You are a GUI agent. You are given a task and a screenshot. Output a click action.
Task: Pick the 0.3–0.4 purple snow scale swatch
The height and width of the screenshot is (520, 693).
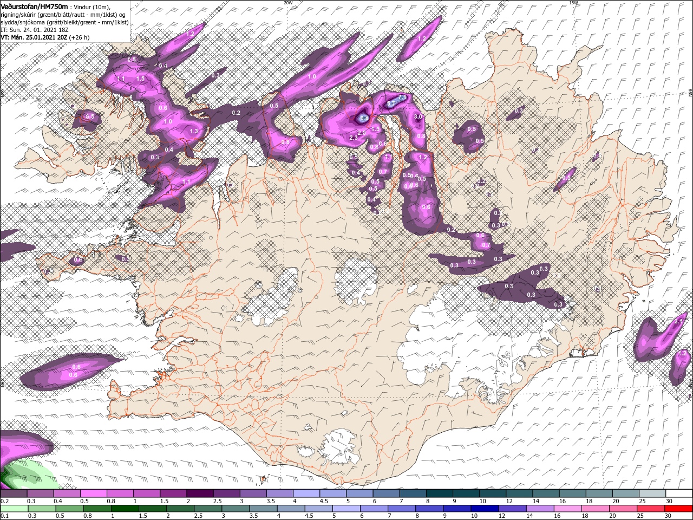pos(40,493)
